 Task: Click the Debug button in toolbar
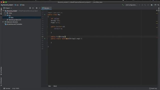(142, 5)
